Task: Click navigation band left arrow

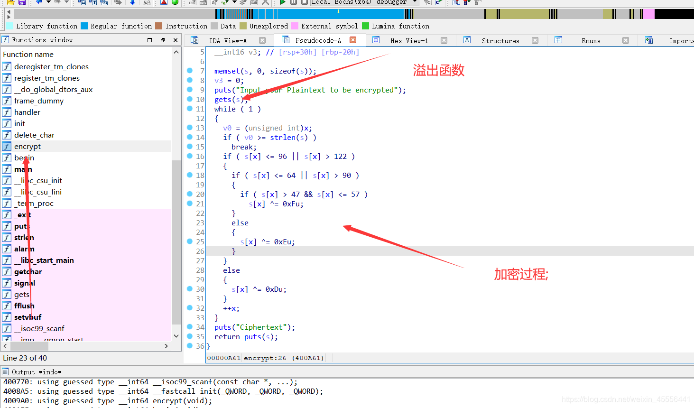Action: 9,11
